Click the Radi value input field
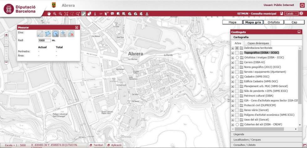 click(x=44, y=40)
